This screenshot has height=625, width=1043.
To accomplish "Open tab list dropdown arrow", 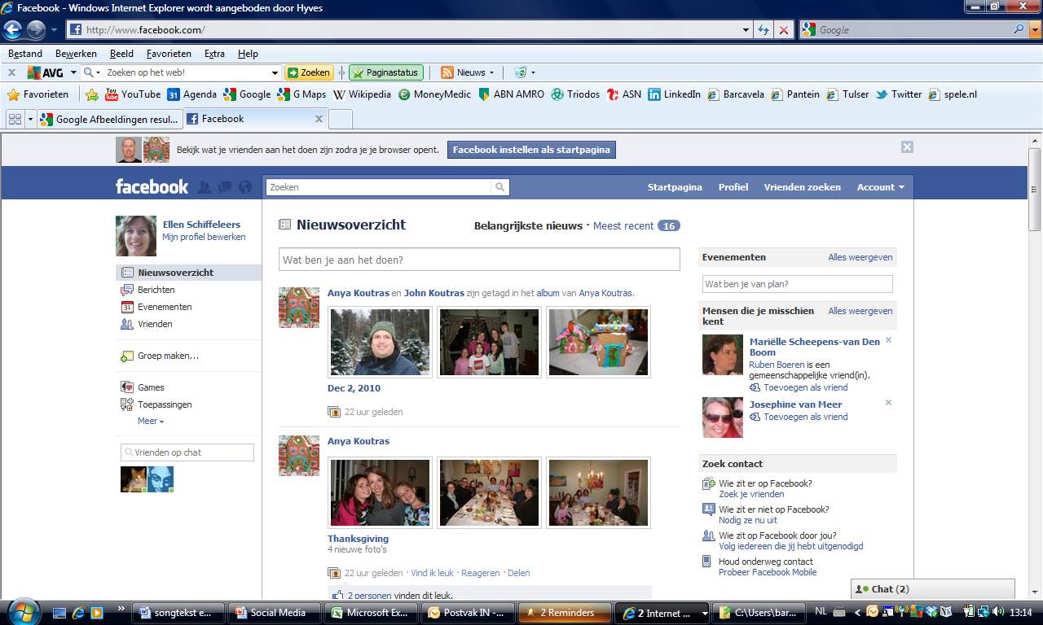I will click(31, 119).
